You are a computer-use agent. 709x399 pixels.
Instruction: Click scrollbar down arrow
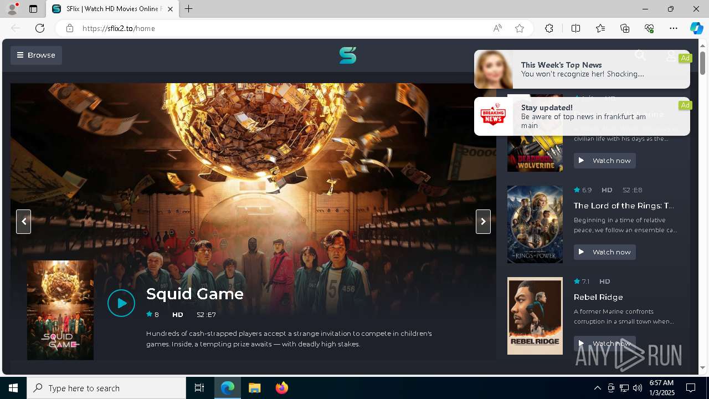(x=702, y=367)
